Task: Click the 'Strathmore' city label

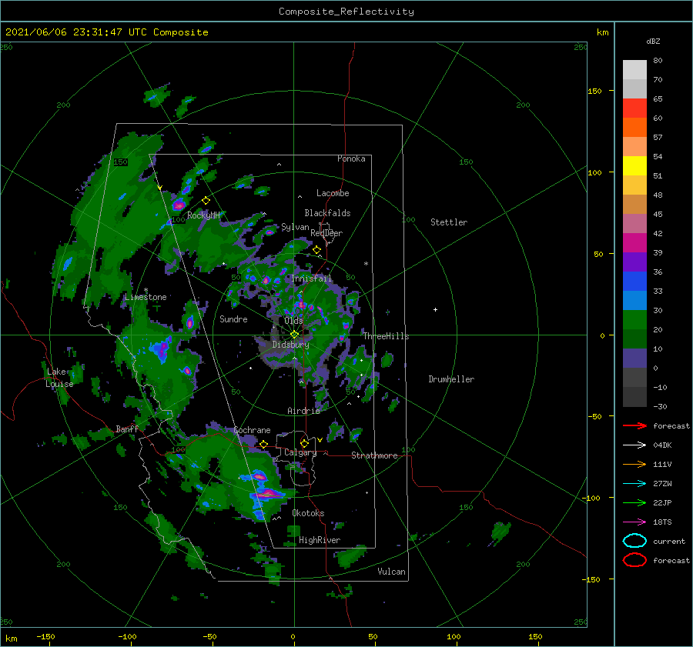Action: (374, 455)
